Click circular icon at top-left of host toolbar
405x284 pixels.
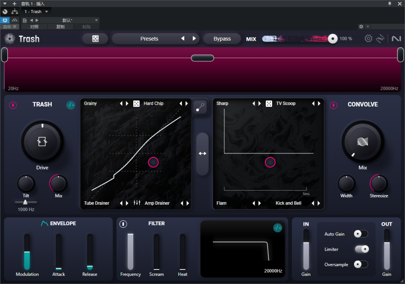(x=5, y=11)
